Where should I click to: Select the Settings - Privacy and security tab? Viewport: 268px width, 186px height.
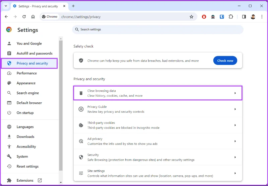(x=40, y=6)
